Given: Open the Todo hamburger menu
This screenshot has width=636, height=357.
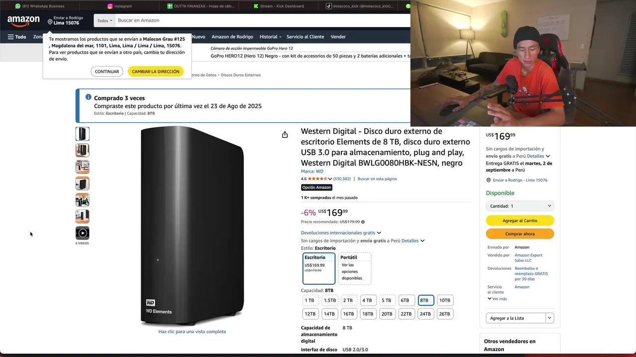Looking at the screenshot, I should [x=17, y=37].
